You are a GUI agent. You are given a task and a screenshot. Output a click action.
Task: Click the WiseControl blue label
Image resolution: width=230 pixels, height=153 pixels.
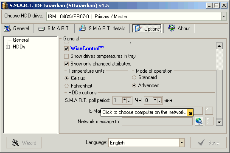[x=87, y=48]
